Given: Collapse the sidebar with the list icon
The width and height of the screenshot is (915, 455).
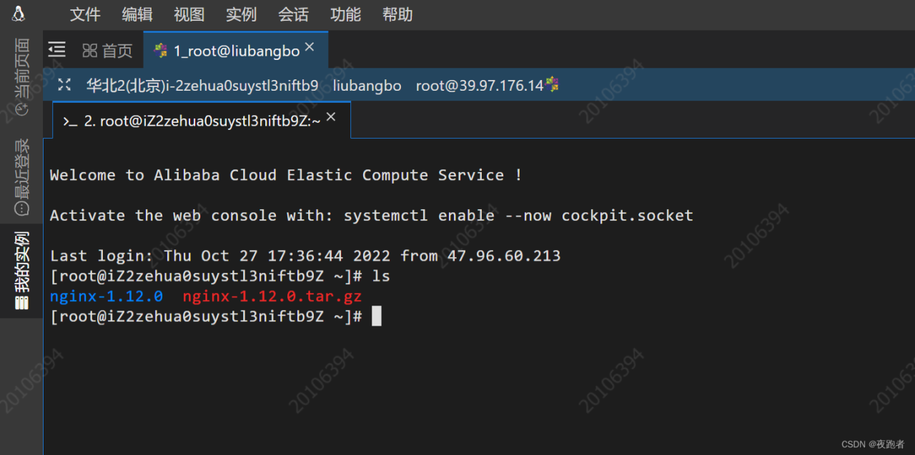Looking at the screenshot, I should [57, 49].
